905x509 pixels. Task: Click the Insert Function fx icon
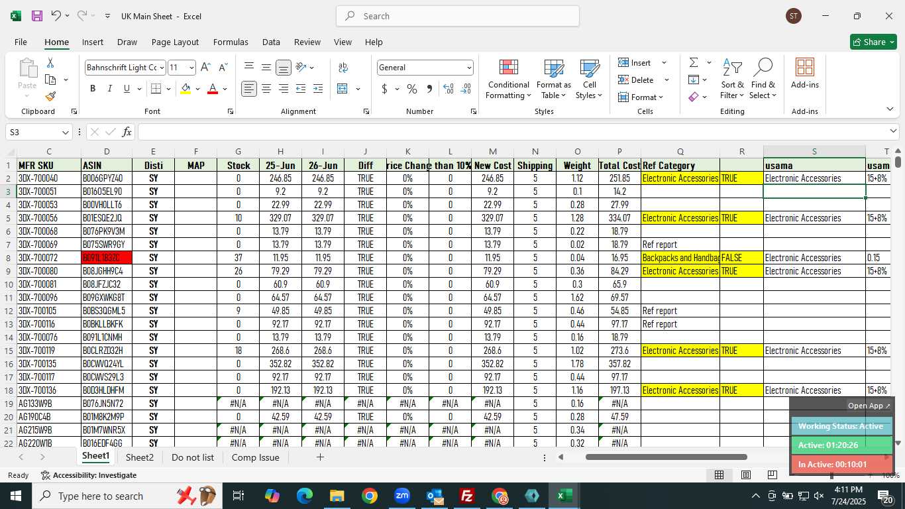[127, 132]
